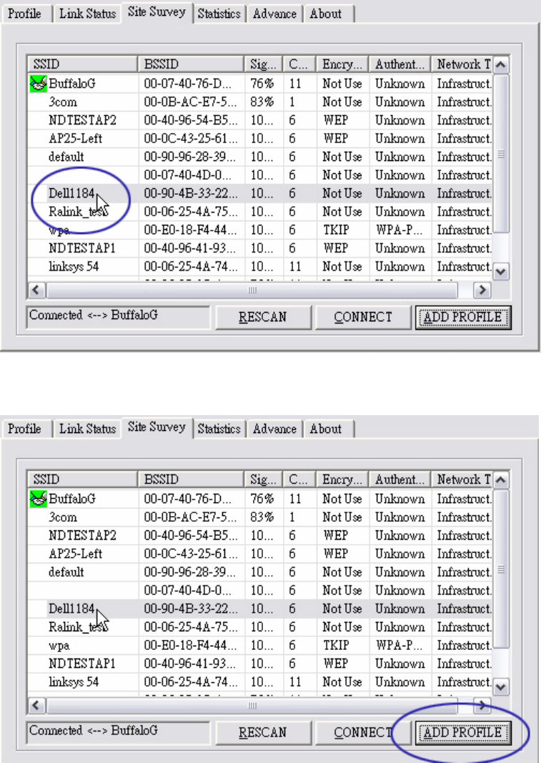Click RESCAN button in the top window
The height and width of the screenshot is (763, 541).
263,317
